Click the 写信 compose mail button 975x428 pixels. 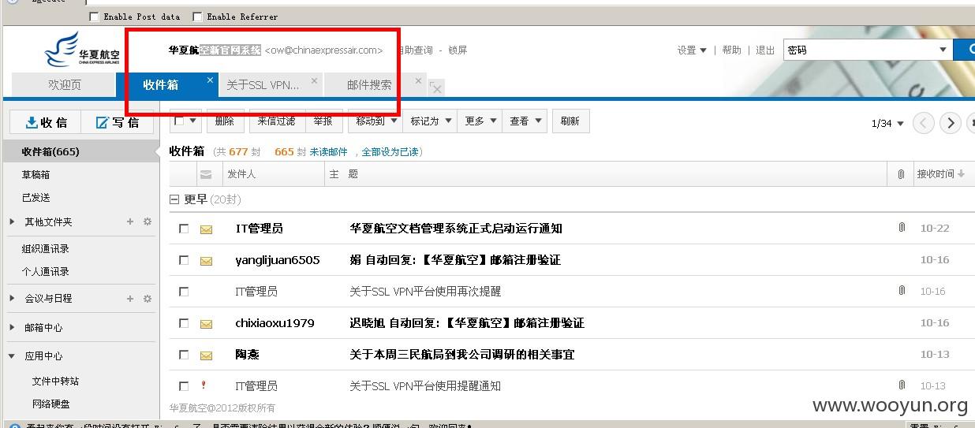[117, 122]
